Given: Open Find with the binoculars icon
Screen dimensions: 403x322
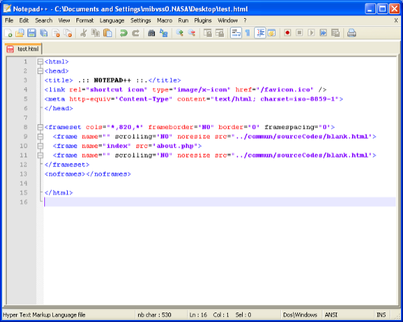Looking at the screenshot, I should (152, 33).
